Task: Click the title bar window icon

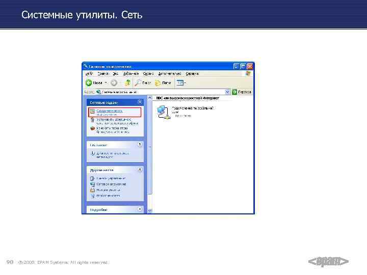Action: [86, 66]
